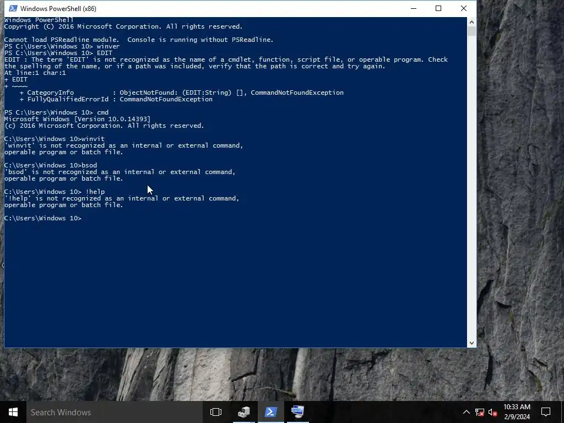This screenshot has height=423, width=564.
Task: Open the clock showing 10:33 AM
Action: pyautogui.click(x=517, y=412)
